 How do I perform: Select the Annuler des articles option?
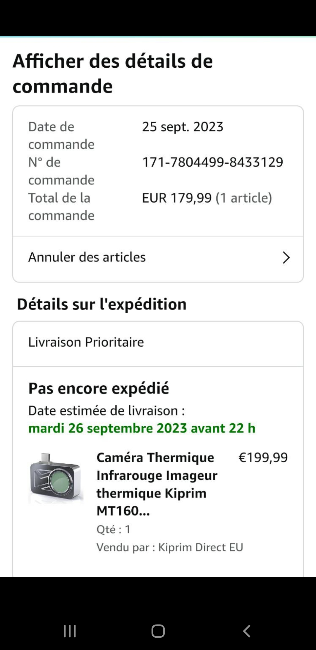click(x=87, y=257)
